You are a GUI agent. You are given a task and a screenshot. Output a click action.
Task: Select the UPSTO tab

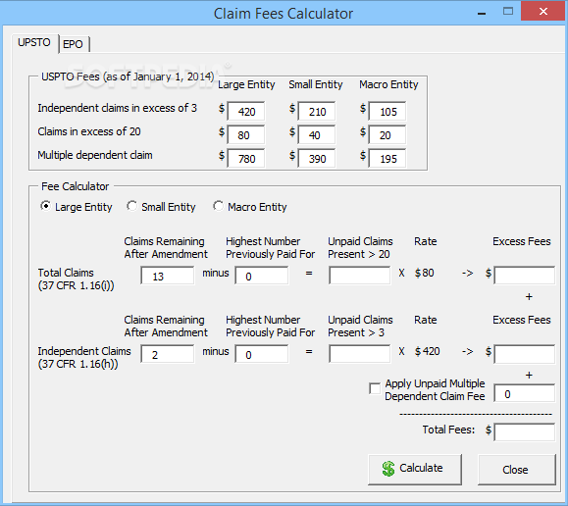[x=34, y=43]
